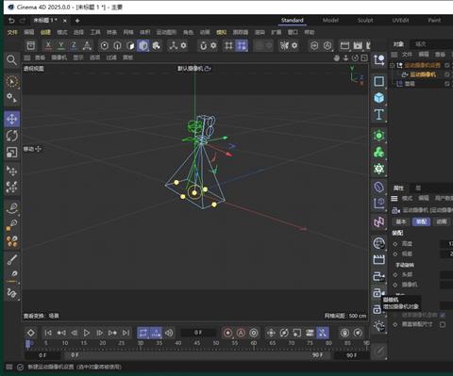Add a Text spline with the T icon
The height and width of the screenshot is (376, 453).
(x=378, y=115)
